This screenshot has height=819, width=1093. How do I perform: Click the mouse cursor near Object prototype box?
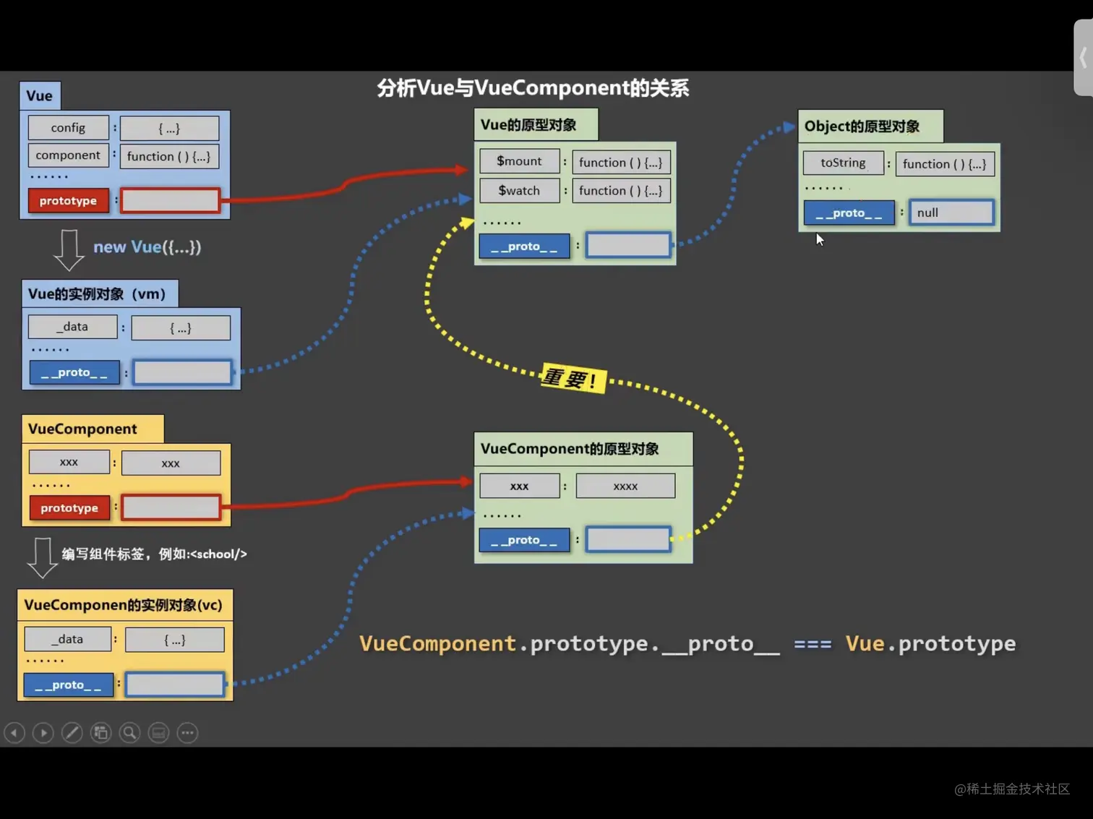(819, 239)
